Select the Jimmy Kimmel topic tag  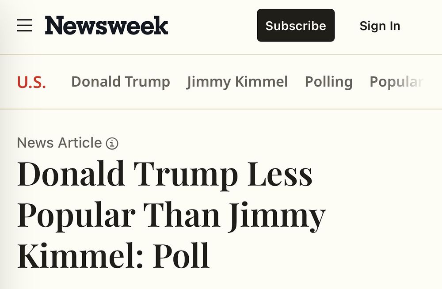click(237, 82)
